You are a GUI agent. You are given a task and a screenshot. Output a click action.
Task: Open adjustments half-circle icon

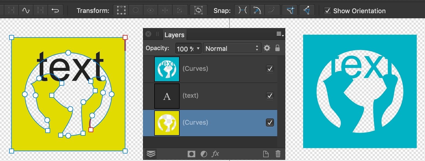pyautogui.click(x=204, y=154)
